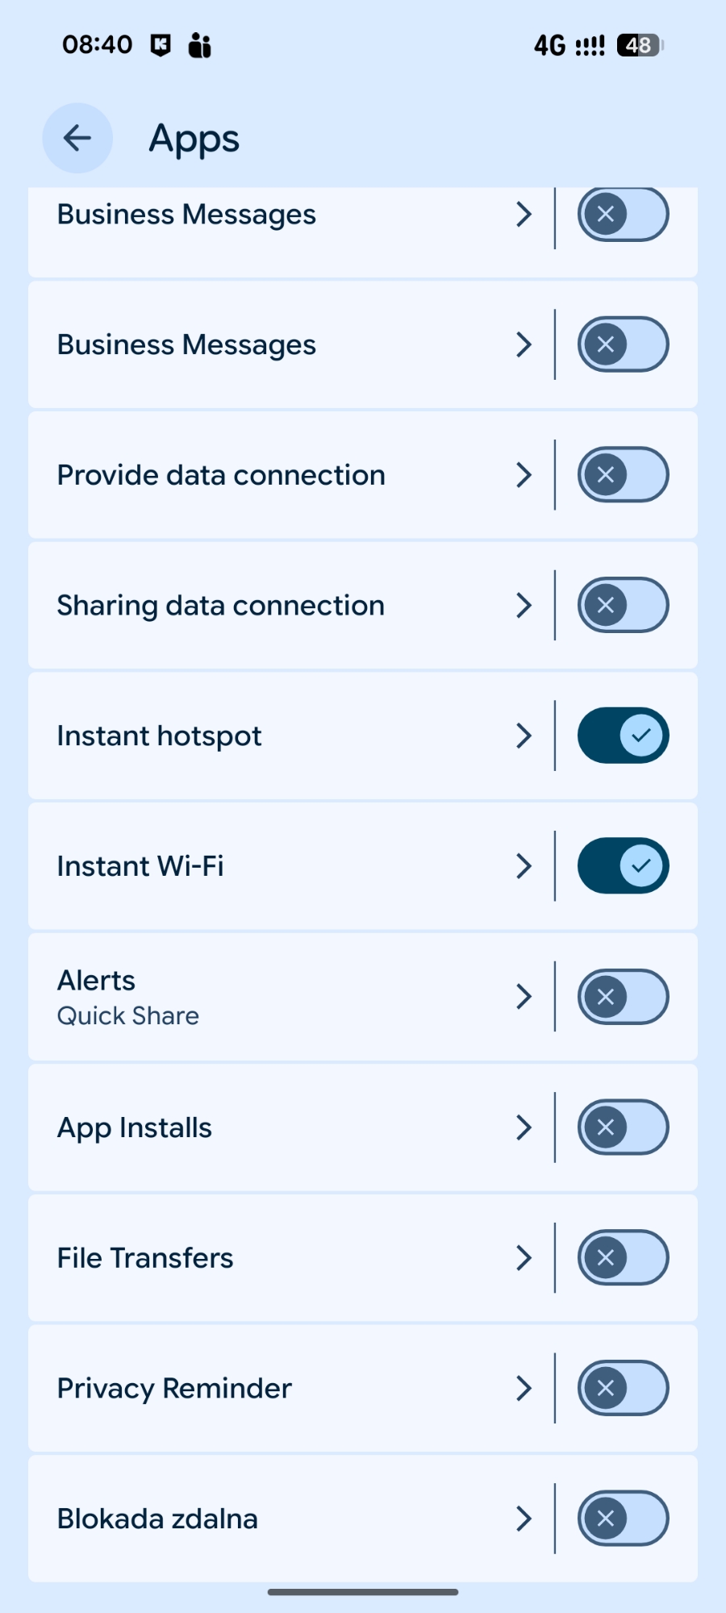
Task: Tap the back arrow button
Action: click(77, 138)
